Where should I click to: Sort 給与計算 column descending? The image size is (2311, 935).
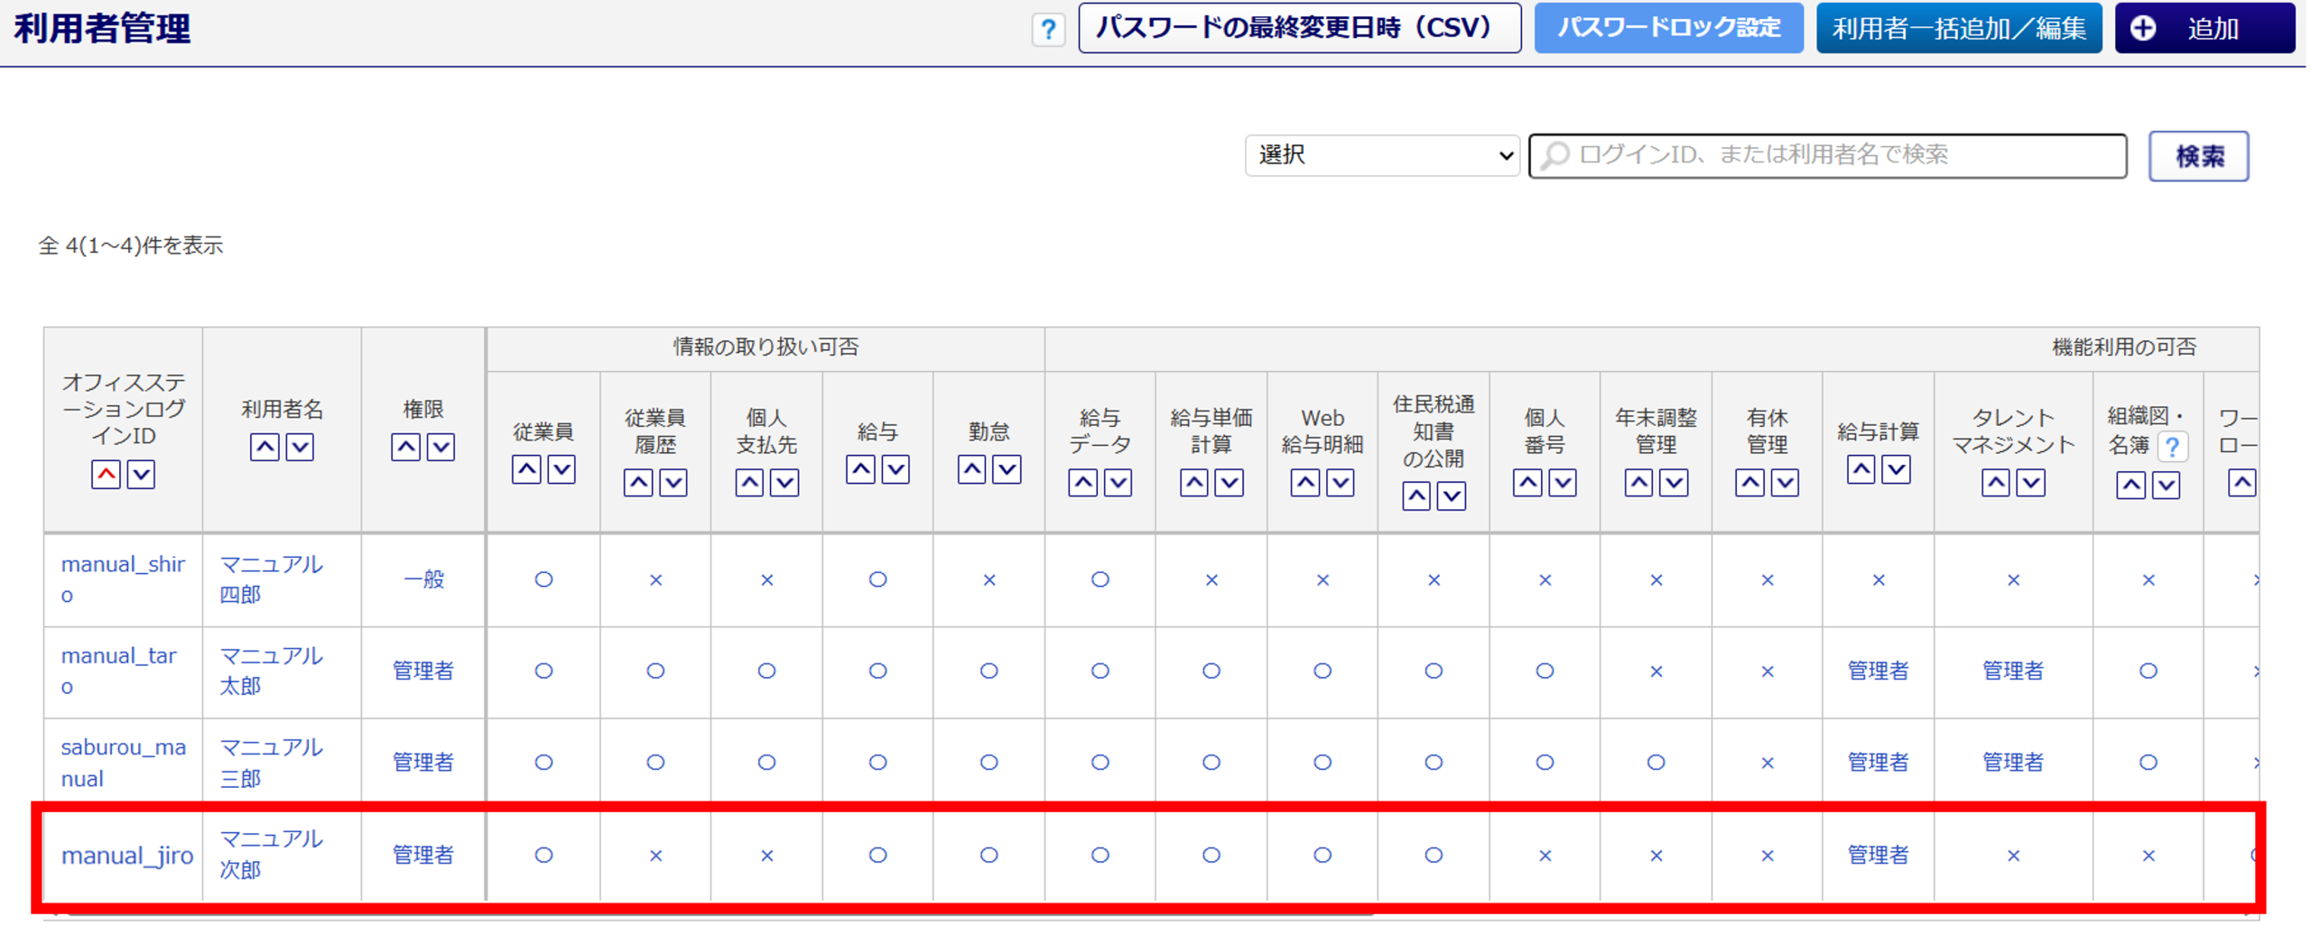[1897, 469]
